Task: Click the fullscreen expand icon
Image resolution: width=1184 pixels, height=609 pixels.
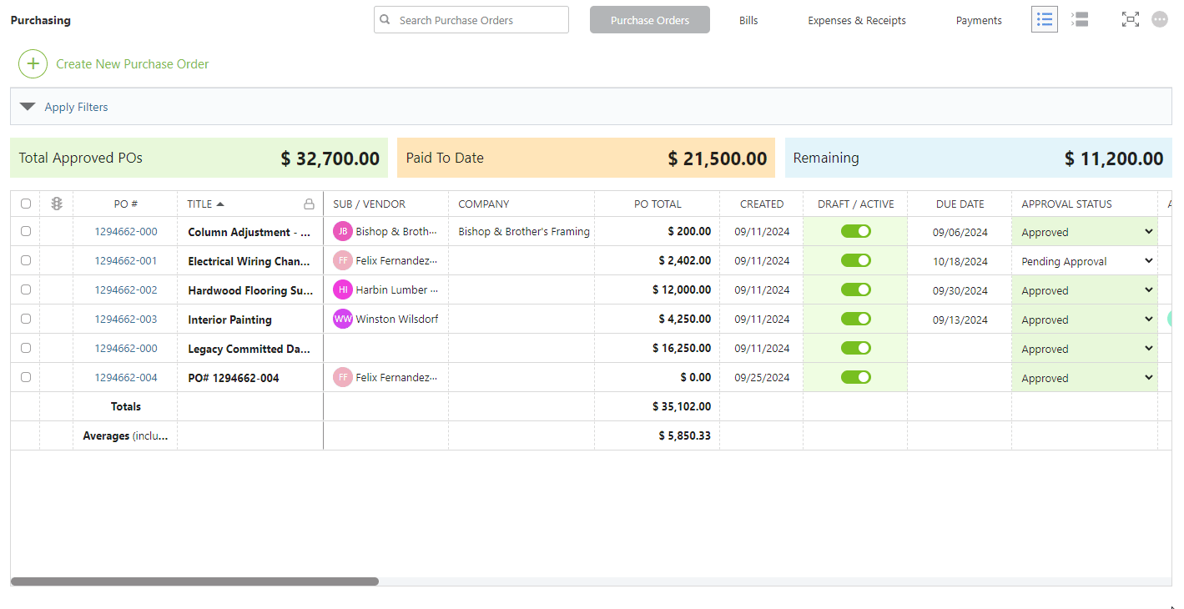Action: 1131,19
